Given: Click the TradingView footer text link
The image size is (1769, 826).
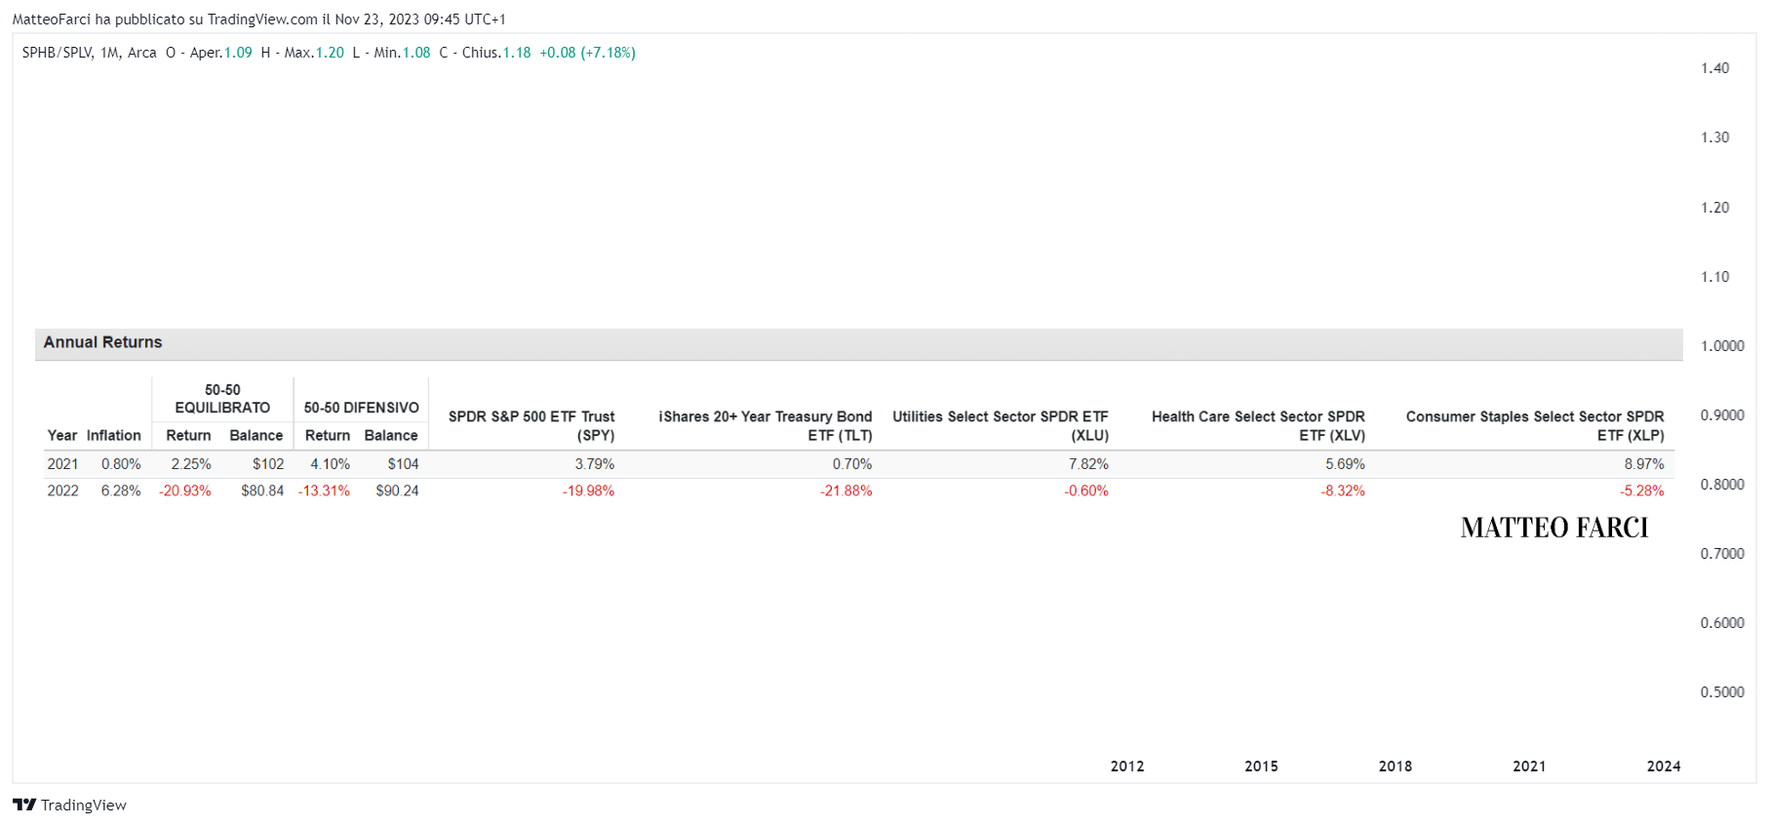Looking at the screenshot, I should 84,805.
